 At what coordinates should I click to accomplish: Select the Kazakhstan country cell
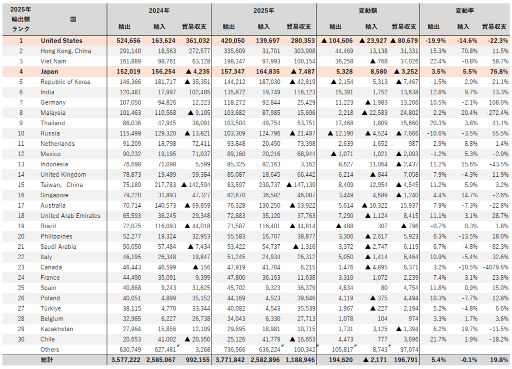pyautogui.click(x=56, y=329)
